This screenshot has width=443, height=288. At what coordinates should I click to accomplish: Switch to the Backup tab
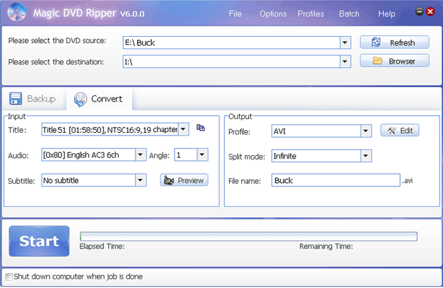click(33, 99)
